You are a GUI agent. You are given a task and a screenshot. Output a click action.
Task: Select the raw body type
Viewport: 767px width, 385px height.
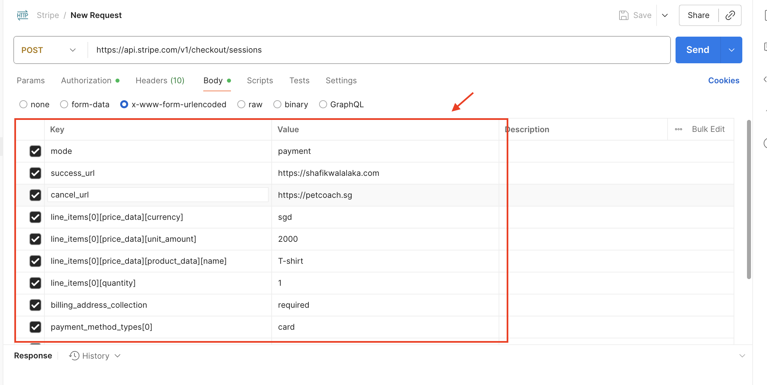pos(241,105)
